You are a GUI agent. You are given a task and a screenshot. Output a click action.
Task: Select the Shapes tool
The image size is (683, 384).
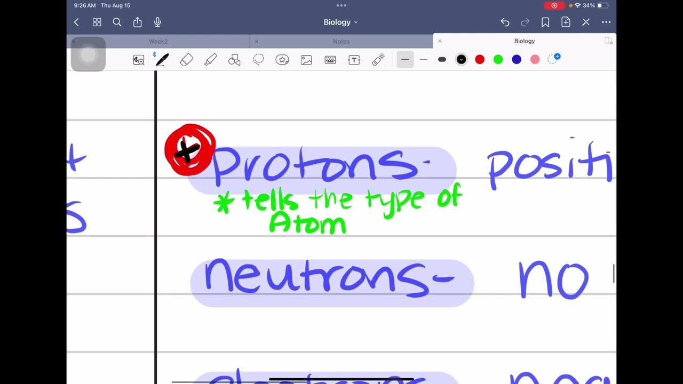click(x=234, y=60)
